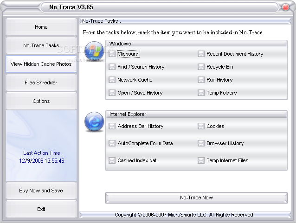The image size is (296, 223).
Task: Enable Address Bar History checkbox
Action: 112,126
